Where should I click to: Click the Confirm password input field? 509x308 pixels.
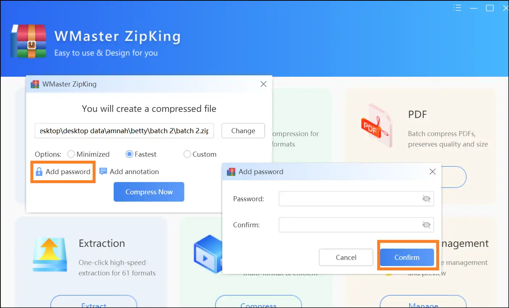coord(356,225)
